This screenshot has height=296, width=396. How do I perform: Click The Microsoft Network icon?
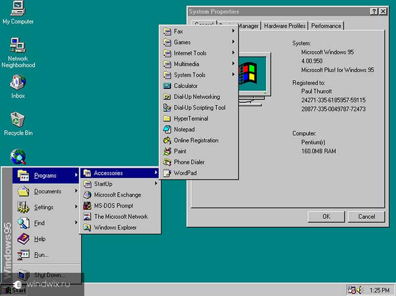(x=87, y=216)
